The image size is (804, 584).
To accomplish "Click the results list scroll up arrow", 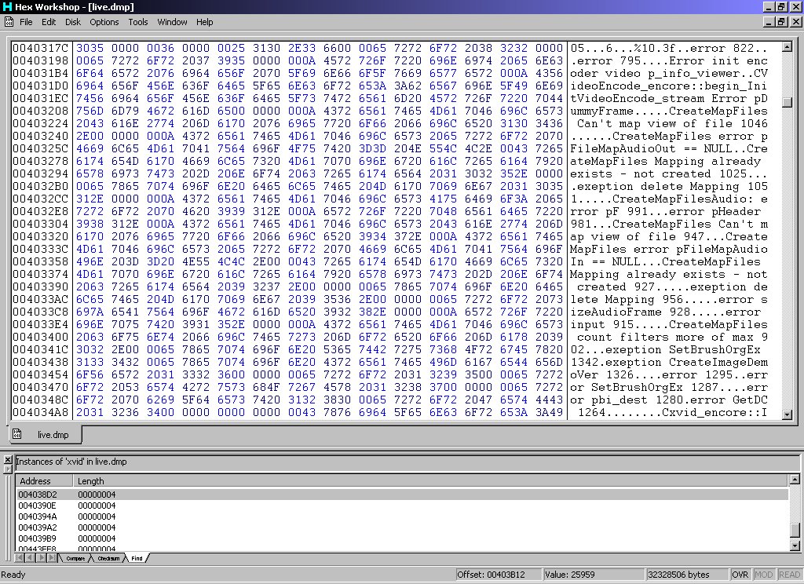I will (x=795, y=480).
